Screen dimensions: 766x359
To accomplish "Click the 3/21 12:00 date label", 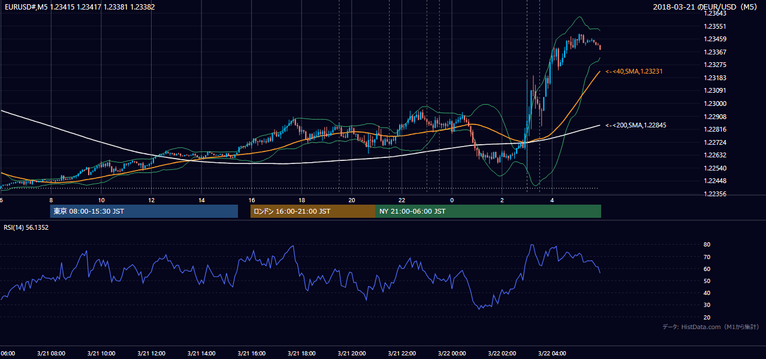I will point(151,354).
